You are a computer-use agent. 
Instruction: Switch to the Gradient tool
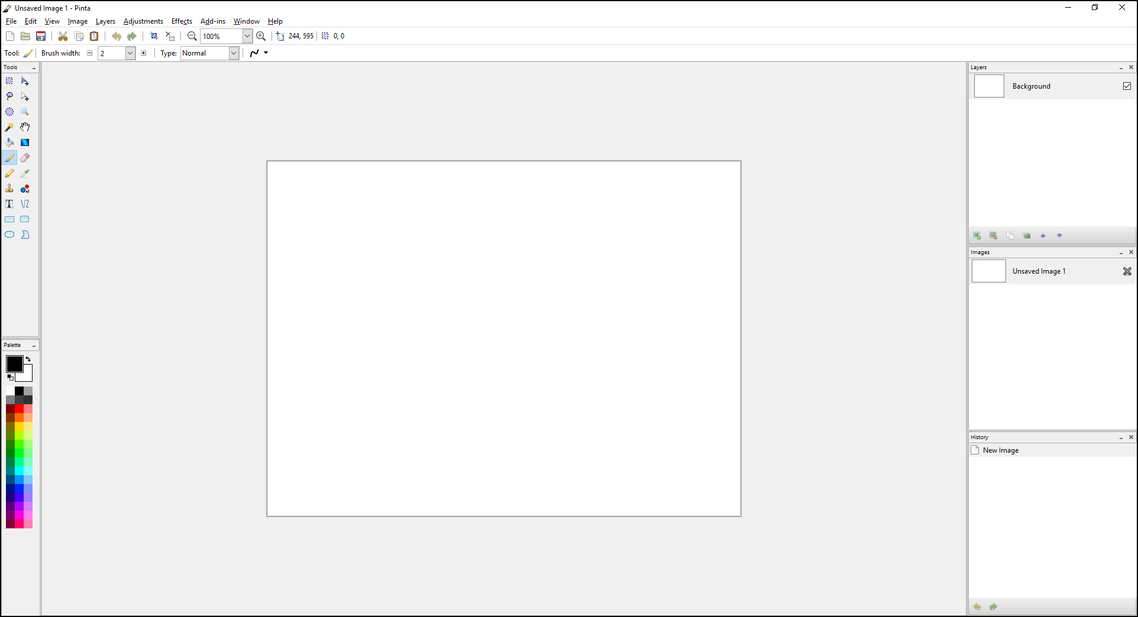[25, 142]
